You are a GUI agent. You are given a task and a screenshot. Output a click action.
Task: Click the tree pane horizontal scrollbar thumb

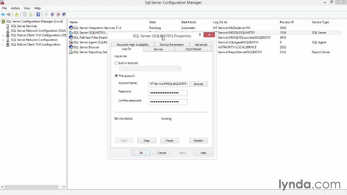[x=31, y=187]
